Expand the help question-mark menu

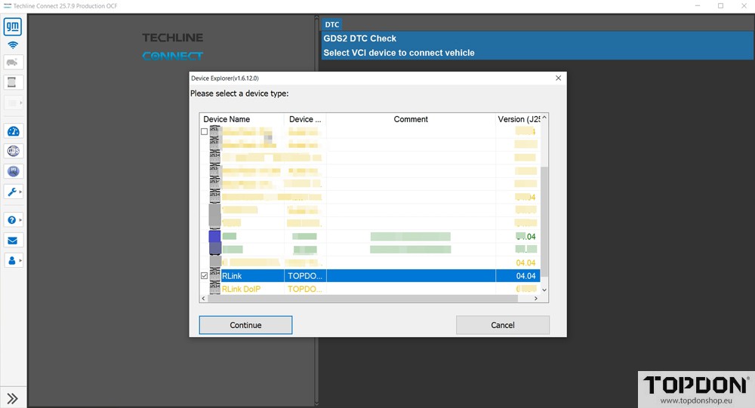13,220
